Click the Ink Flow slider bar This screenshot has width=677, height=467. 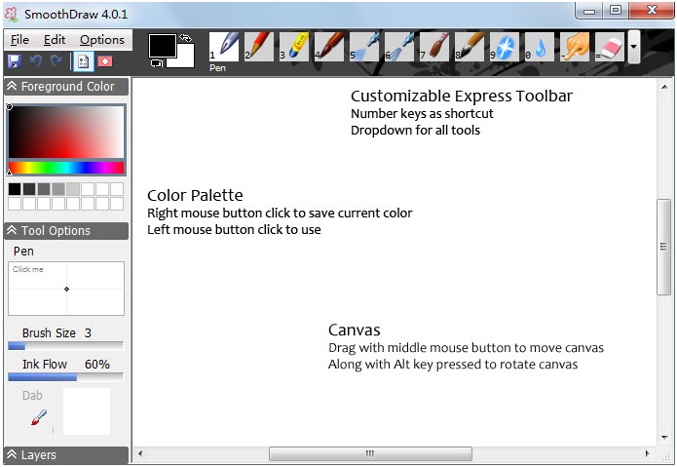(65, 377)
